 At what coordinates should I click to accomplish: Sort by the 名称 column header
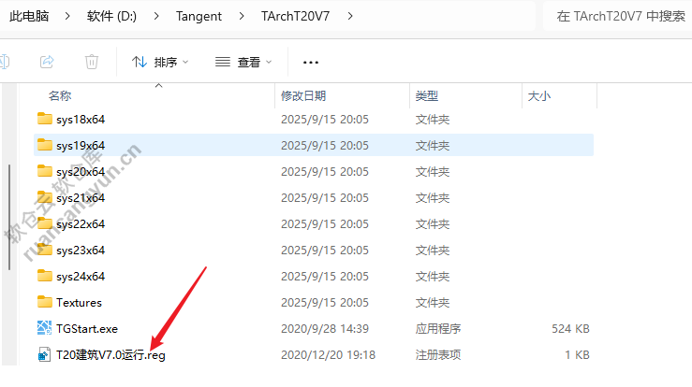[x=60, y=95]
